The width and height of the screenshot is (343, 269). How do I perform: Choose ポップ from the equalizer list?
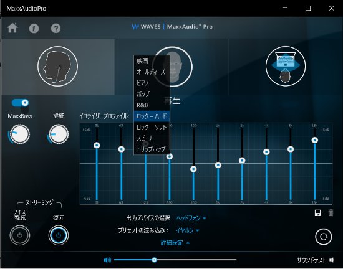[x=152, y=94]
